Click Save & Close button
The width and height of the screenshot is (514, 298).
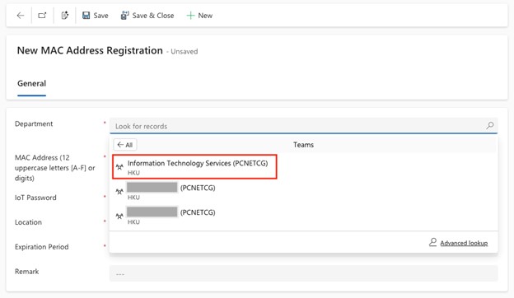(147, 16)
